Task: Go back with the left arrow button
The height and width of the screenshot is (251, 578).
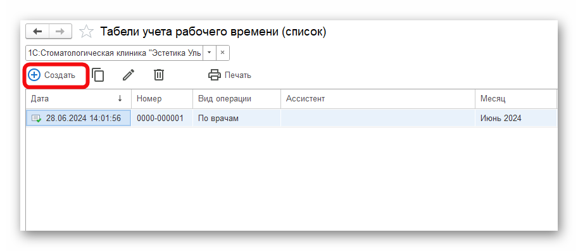Action: point(37,32)
